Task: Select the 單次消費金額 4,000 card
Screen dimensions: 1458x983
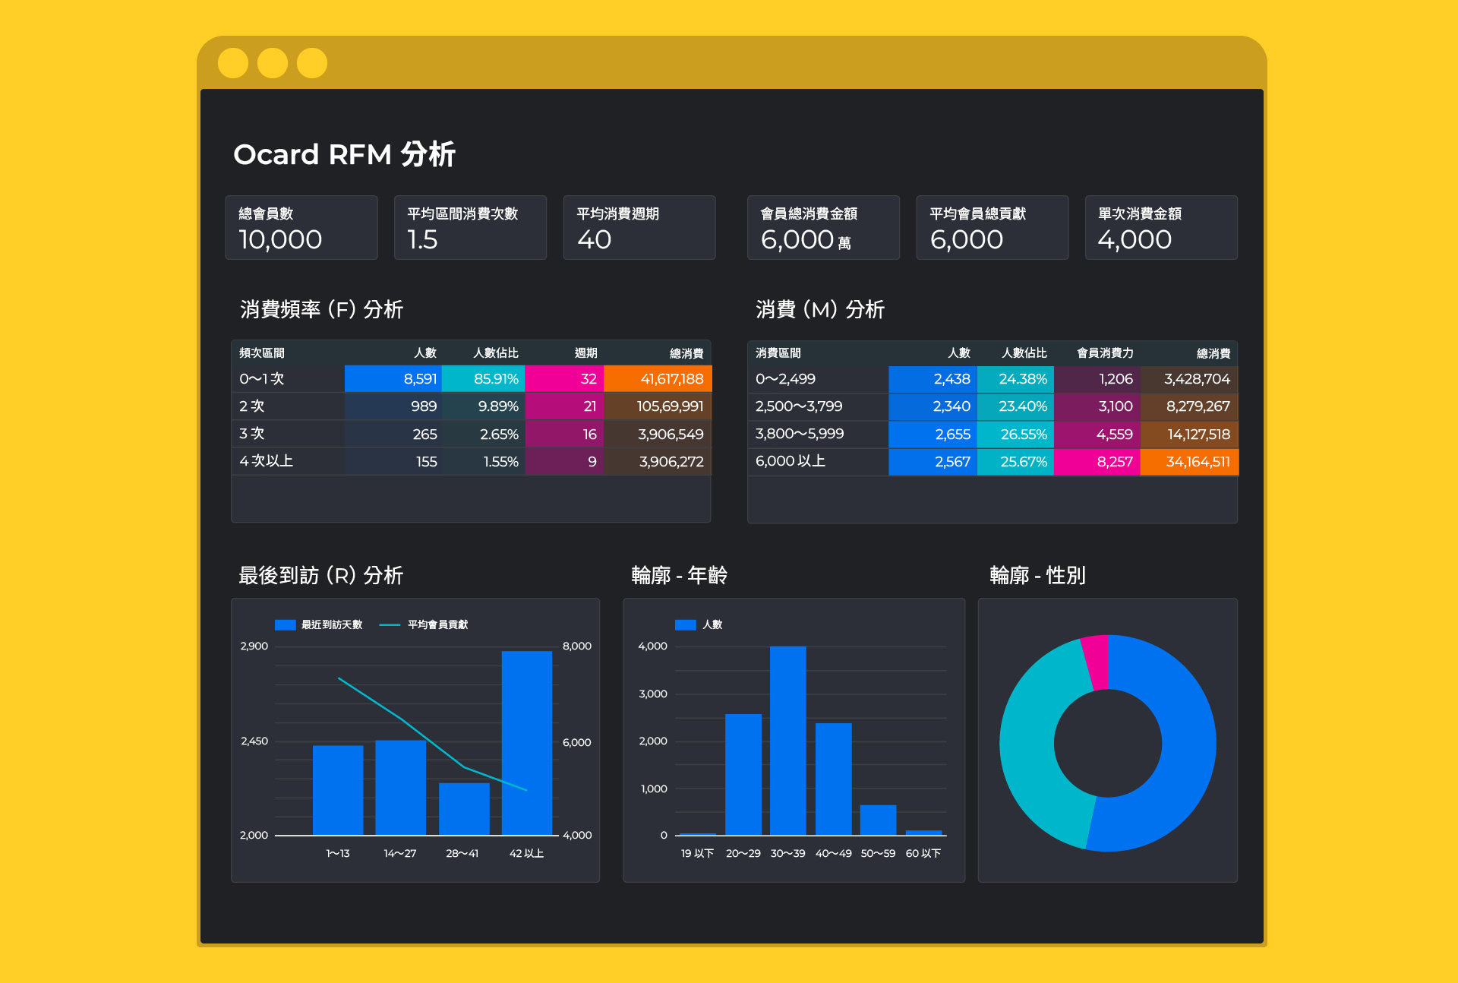Action: pos(1161,228)
